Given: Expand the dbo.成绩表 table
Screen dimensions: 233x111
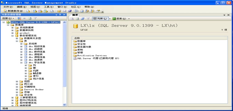Looking at the screenshot, I should (x=21, y=49).
